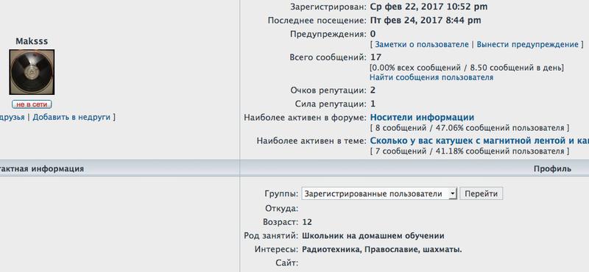Click the 'Профиль' section header
This screenshot has height=272, width=589.
coord(552,169)
